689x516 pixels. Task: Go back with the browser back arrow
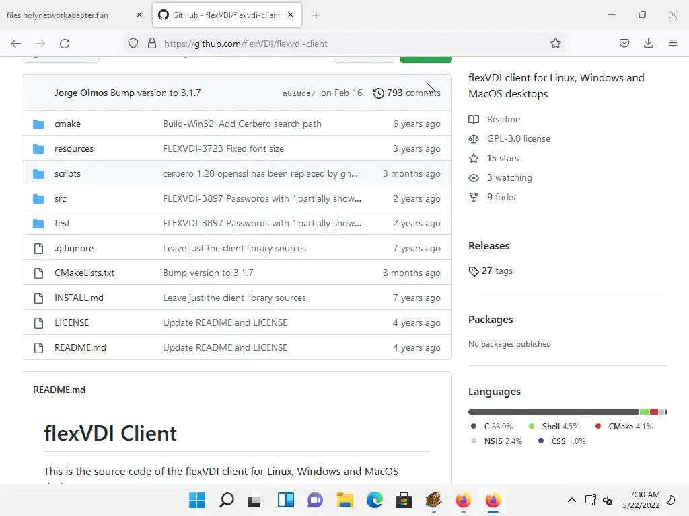pos(16,44)
